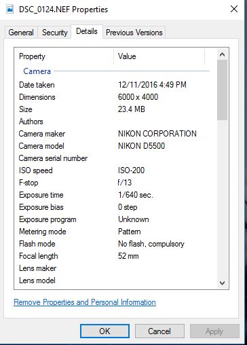The width and height of the screenshot is (247, 345).
Task: Select the Authors property row
Action: click(x=114, y=122)
